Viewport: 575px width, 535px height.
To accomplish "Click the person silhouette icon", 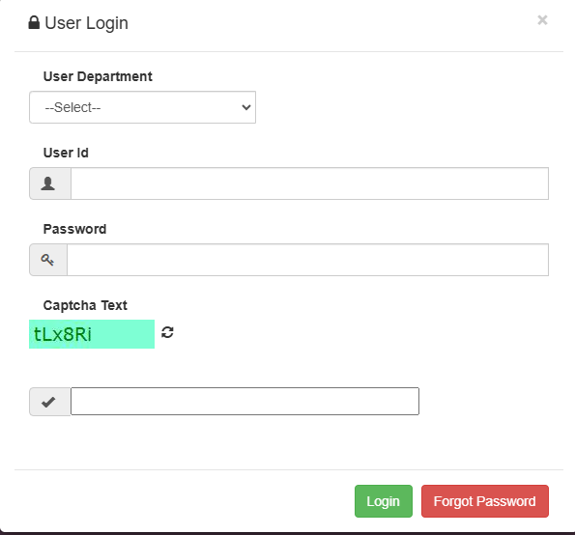I will pyautogui.click(x=48, y=183).
